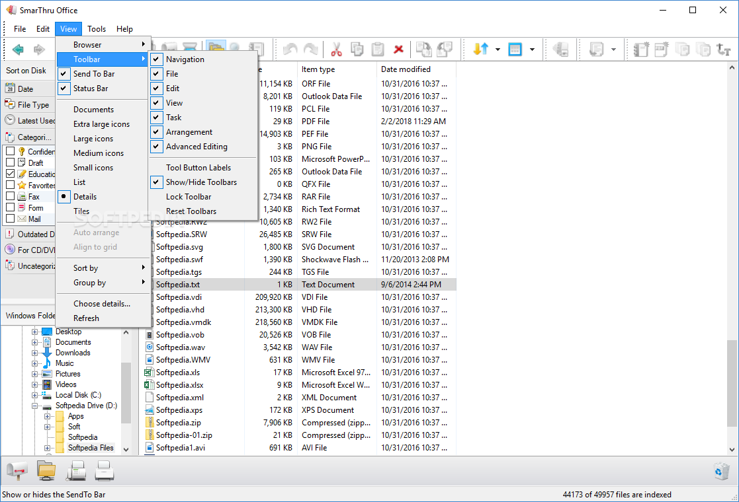Image resolution: width=739 pixels, height=502 pixels.
Task: Click the Copy icon in the toolbar
Action: (x=357, y=49)
